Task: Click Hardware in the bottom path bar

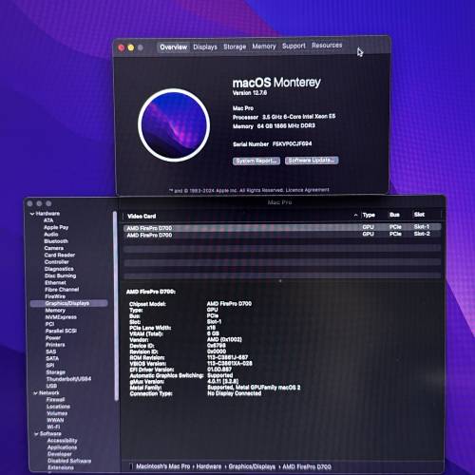Action: click(x=209, y=466)
